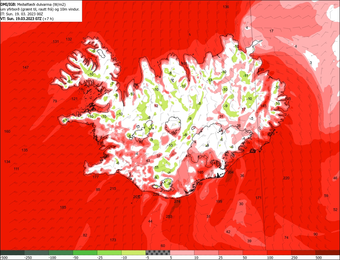
Task: Click the value '131' on the map
Action: pos(56,42)
